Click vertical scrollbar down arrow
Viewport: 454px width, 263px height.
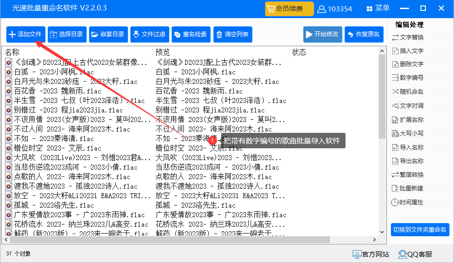(x=382, y=232)
